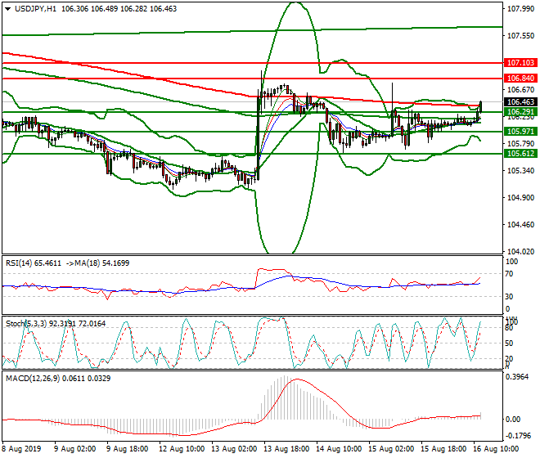Click the 12 Aug 10:00 time label
The height and width of the screenshot is (458, 540).
point(182,449)
